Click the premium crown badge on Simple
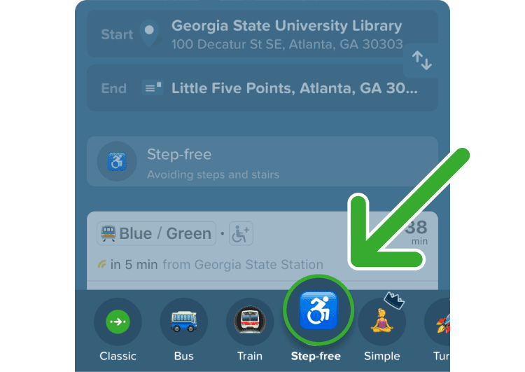Image resolution: width=525 pixels, height=372 pixels. pos(394,300)
